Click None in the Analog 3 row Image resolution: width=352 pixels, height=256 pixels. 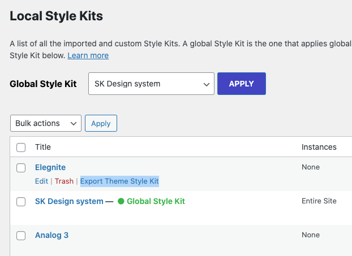[311, 235]
